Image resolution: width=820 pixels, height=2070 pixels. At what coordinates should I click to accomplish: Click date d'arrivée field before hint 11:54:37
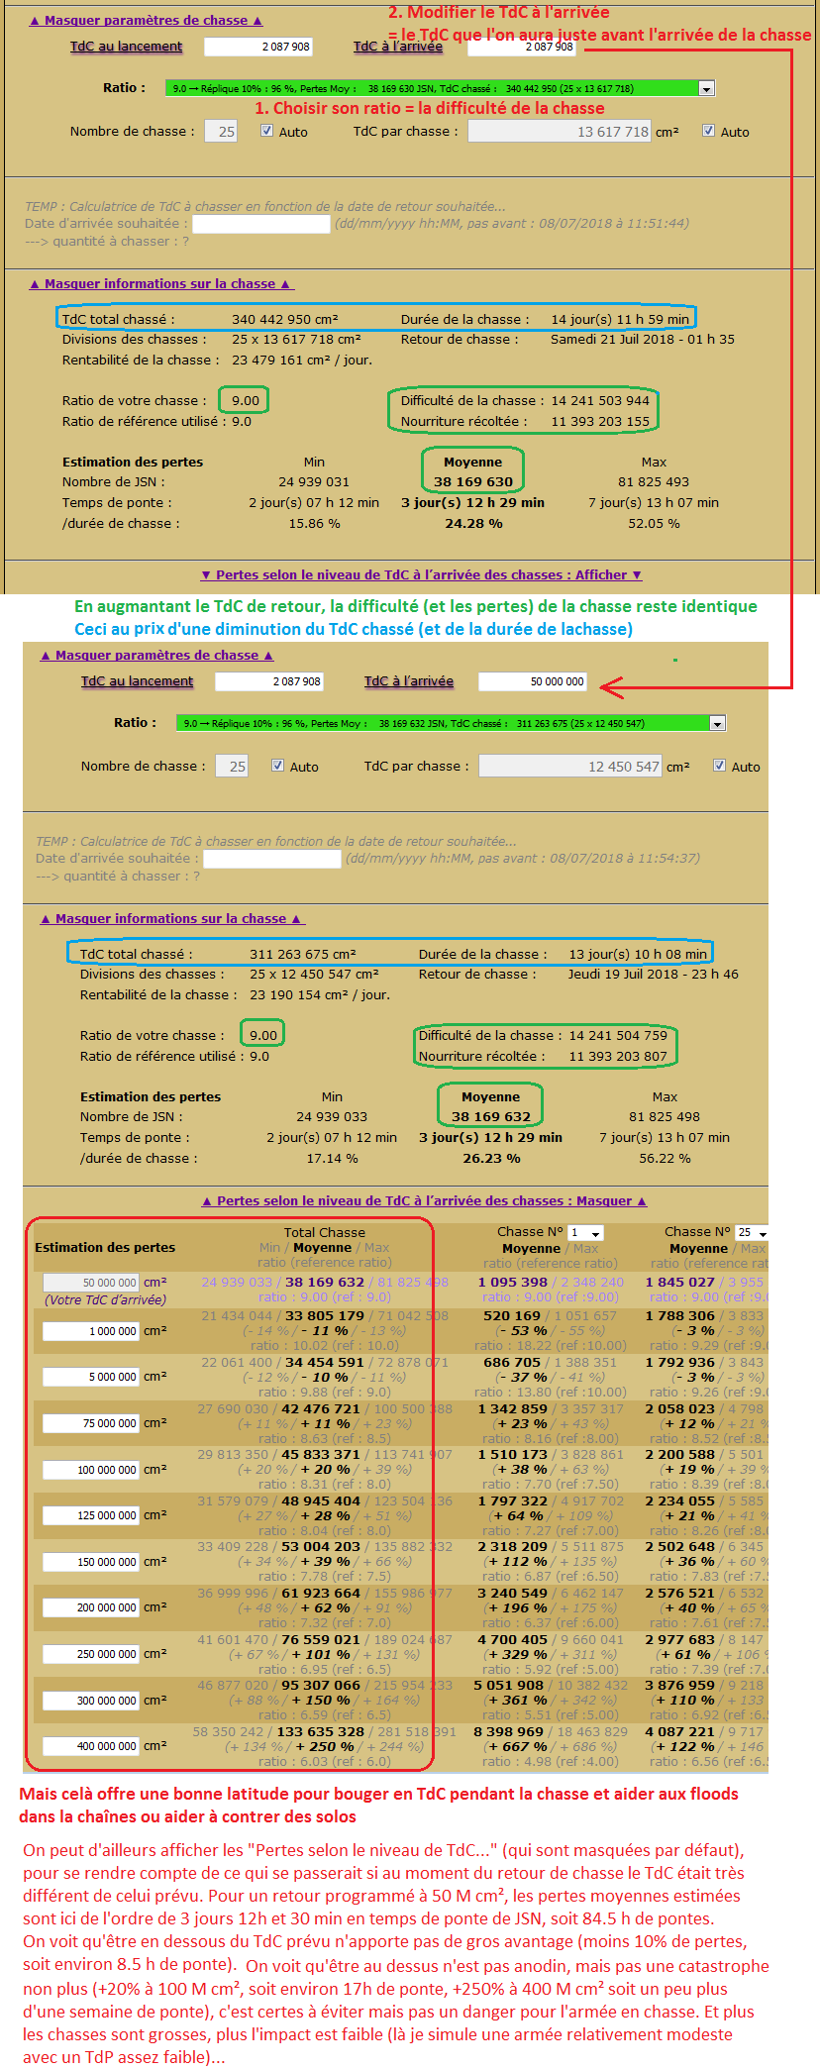click(271, 859)
